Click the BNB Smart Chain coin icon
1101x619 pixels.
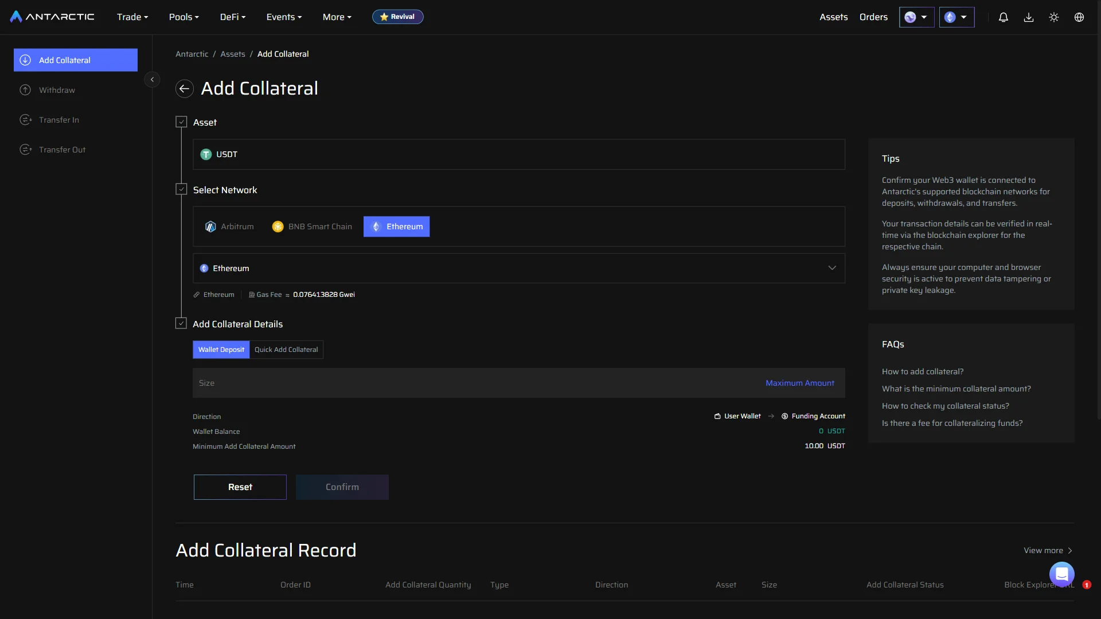point(278,226)
